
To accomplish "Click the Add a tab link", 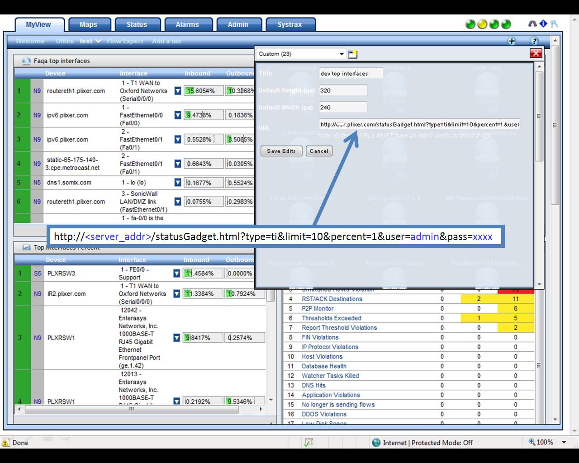I will [x=166, y=41].
